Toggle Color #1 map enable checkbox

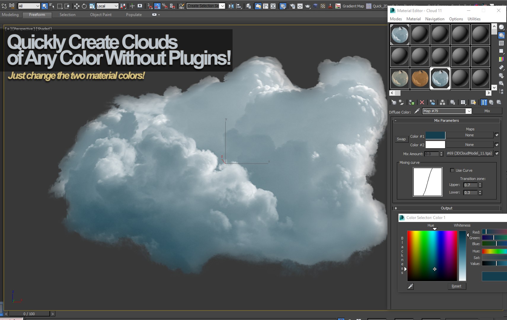[x=497, y=135]
